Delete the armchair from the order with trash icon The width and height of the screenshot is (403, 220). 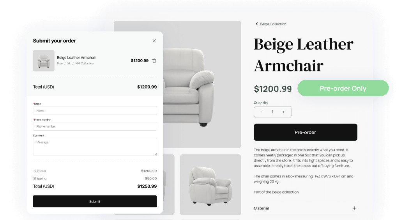154,61
